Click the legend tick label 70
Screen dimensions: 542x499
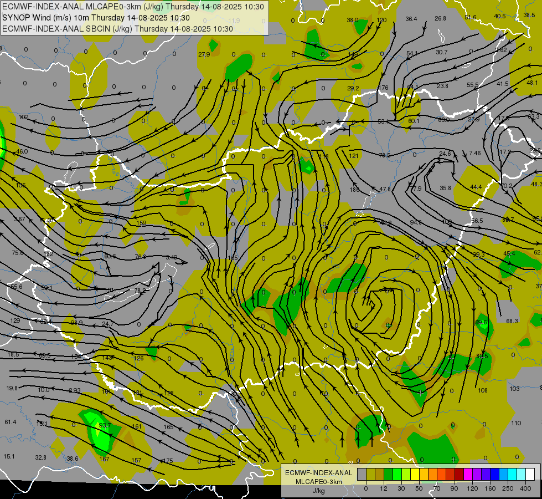437,488
